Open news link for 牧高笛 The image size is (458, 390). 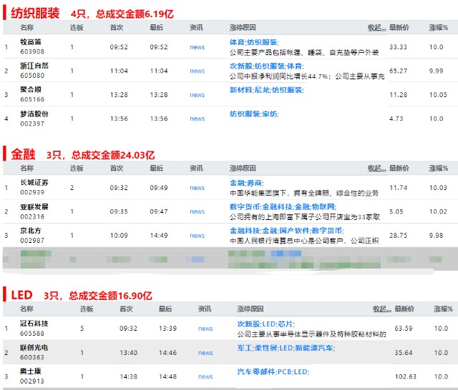[198, 47]
